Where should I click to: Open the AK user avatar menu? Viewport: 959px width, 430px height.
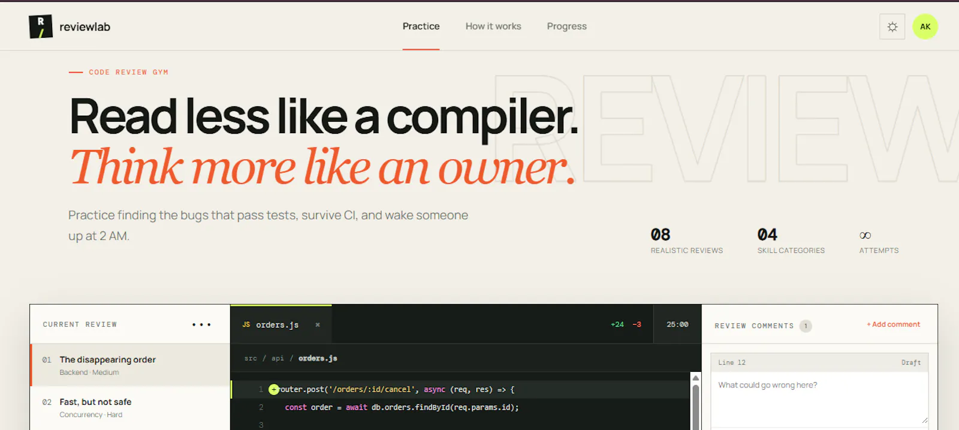point(925,26)
